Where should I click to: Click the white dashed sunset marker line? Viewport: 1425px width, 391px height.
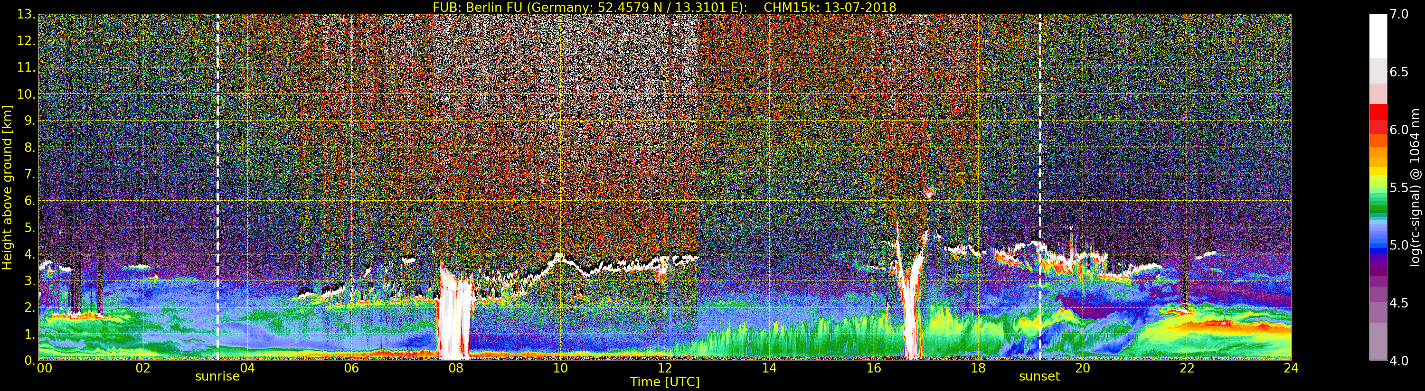click(x=1040, y=187)
